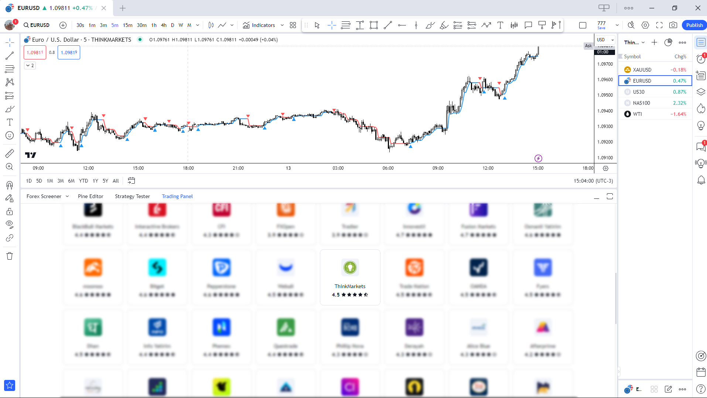Select the text tool in the left sidebar
Screen dimensions: 707x398
tap(10, 122)
